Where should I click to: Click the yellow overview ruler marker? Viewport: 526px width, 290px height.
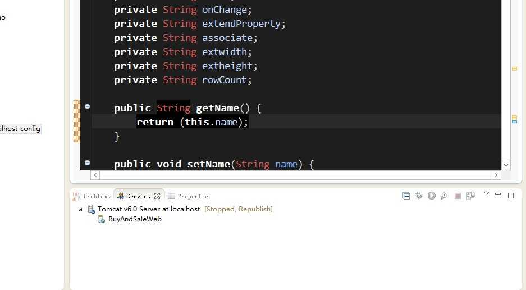point(514,69)
